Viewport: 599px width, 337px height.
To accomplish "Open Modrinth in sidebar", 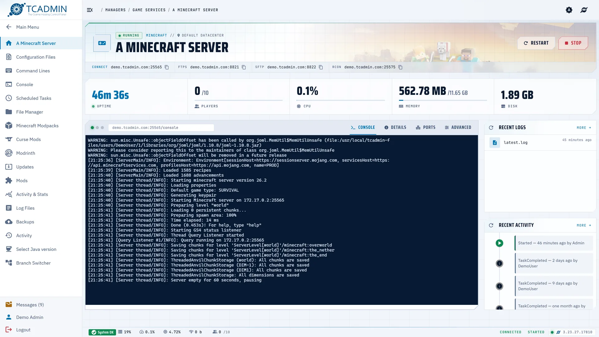I will click(x=41, y=153).
